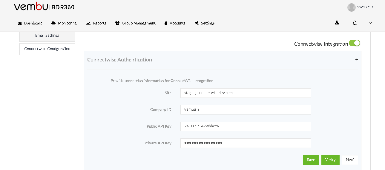Image resolution: width=385 pixels, height=170 pixels.
Task: Click the nov17cus username text
Action: (x=365, y=7)
